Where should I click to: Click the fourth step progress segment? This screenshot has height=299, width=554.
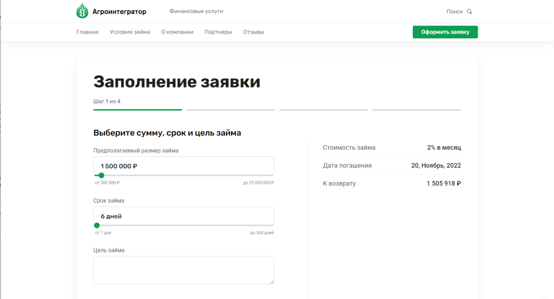pyautogui.click(x=417, y=110)
